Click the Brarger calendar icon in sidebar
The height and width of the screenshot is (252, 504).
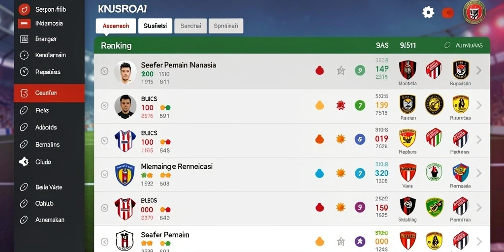(24, 39)
